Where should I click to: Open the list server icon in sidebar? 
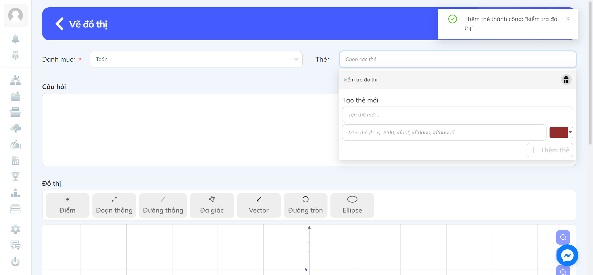(15, 209)
